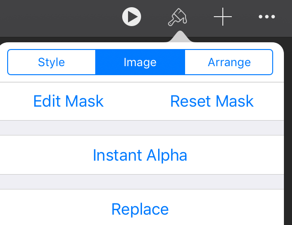Click the popover pointer arrow beneath the paintbrush
292x225 pixels.
[x=180, y=37]
